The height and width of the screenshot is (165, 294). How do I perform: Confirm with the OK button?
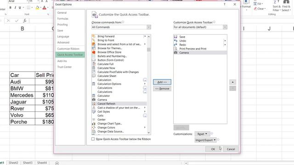click(213, 149)
